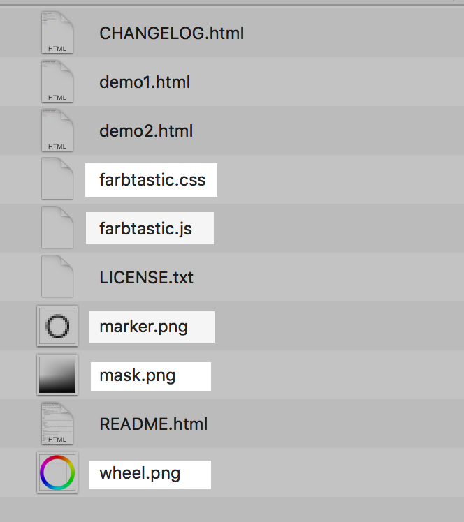Click the mask.png file name
Image resolution: width=464 pixels, height=522 pixels.
click(x=138, y=376)
